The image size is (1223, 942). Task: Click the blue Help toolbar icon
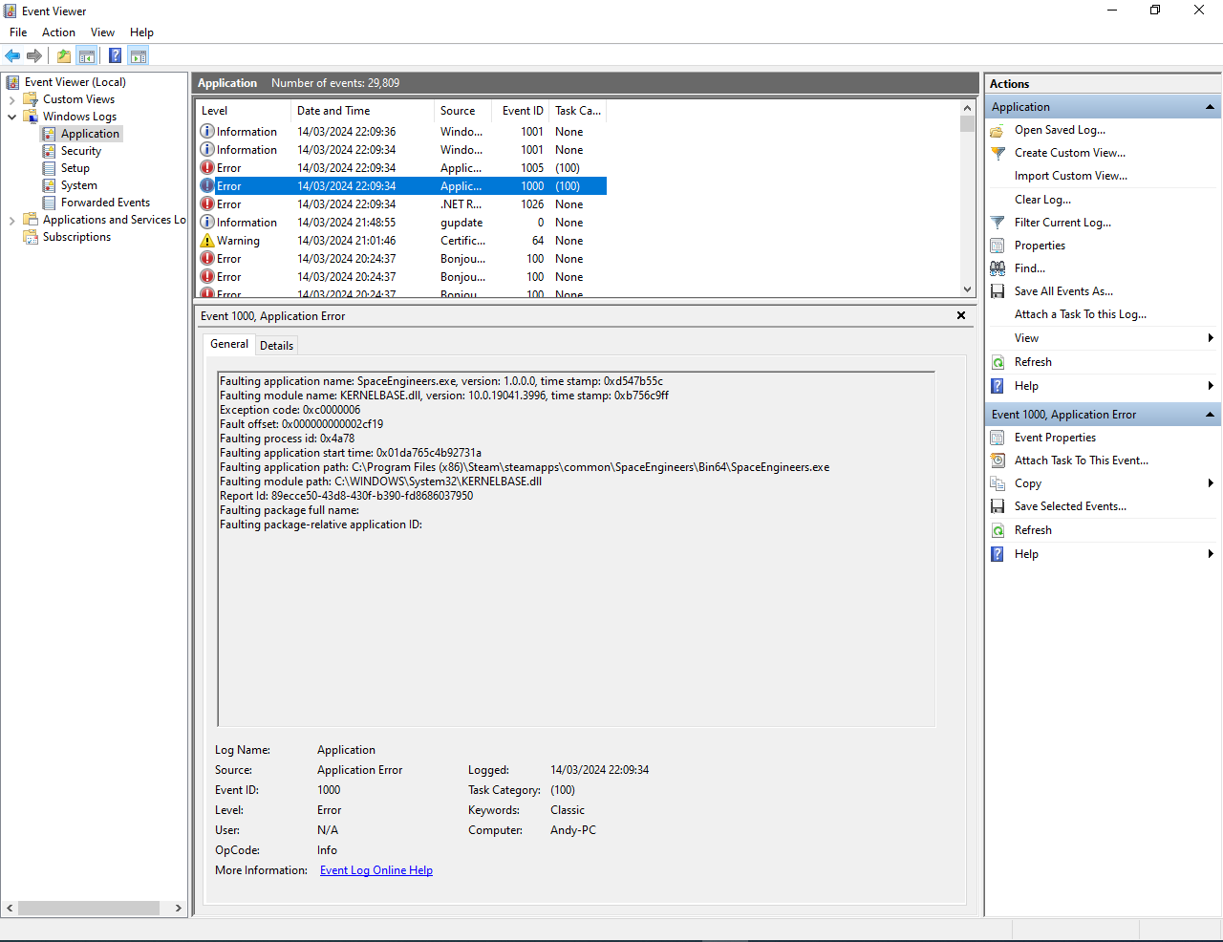(115, 55)
